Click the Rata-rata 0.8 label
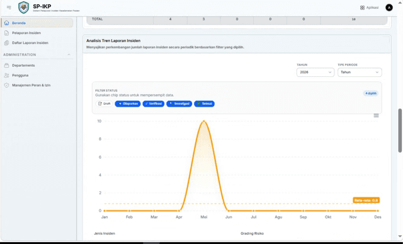403x244 pixels. click(366, 200)
